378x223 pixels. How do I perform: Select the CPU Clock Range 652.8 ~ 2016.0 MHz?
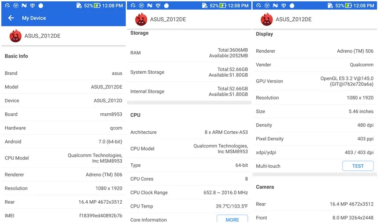point(225,193)
